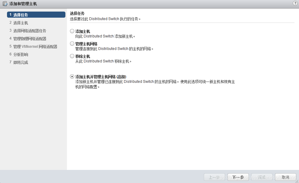Click the 取消 button
Viewport: 299px width, 183px height.
click(285, 177)
